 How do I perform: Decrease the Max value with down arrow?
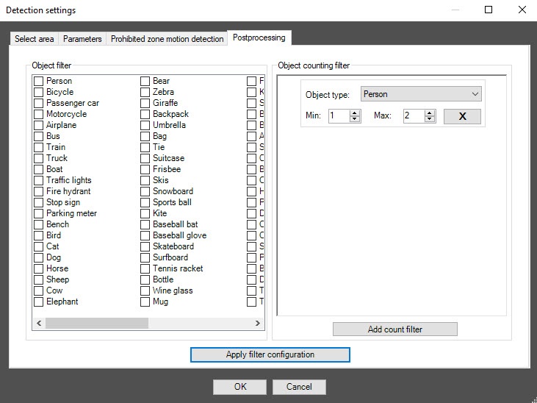430,119
